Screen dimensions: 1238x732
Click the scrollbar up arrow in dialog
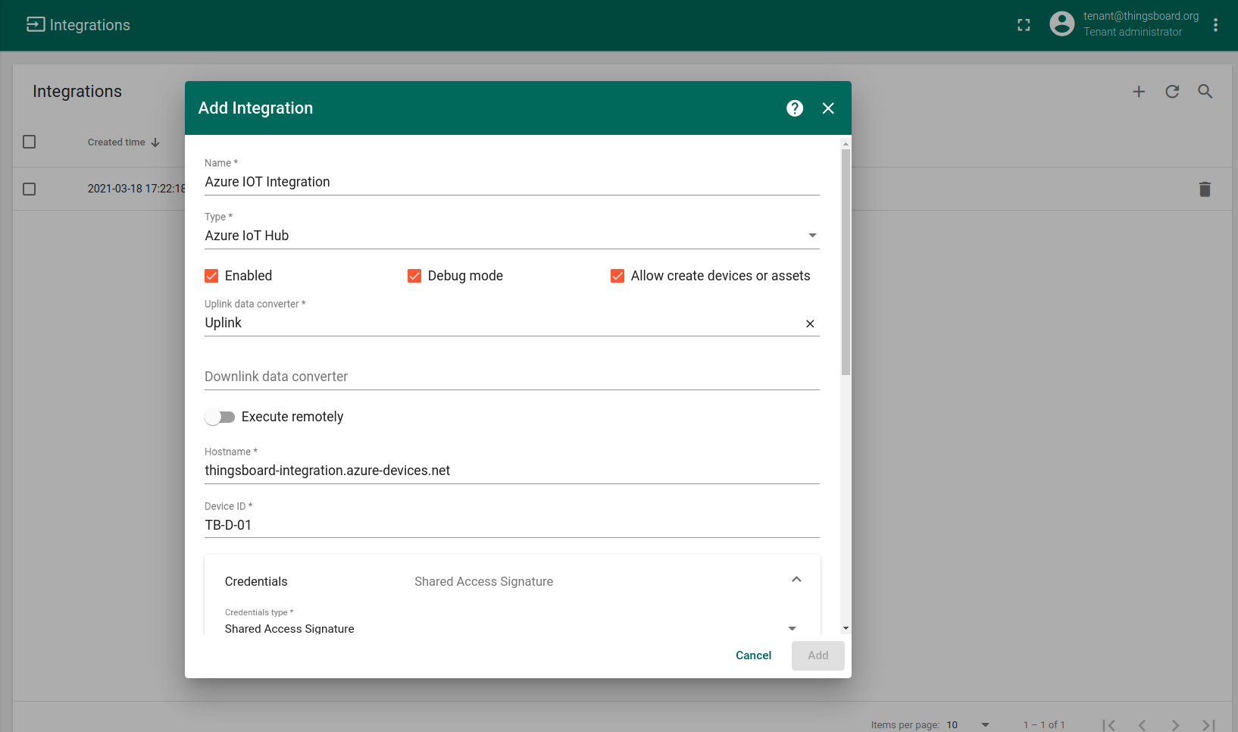pos(846,143)
